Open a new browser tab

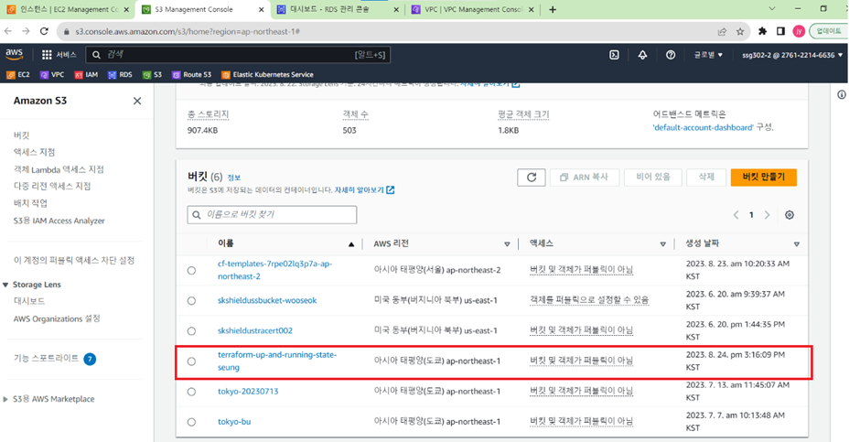tap(553, 9)
